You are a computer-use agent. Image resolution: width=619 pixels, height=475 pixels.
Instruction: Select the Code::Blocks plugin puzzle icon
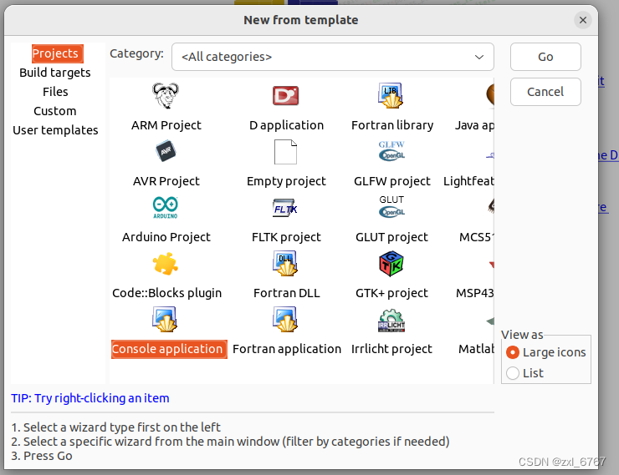pyautogui.click(x=166, y=264)
